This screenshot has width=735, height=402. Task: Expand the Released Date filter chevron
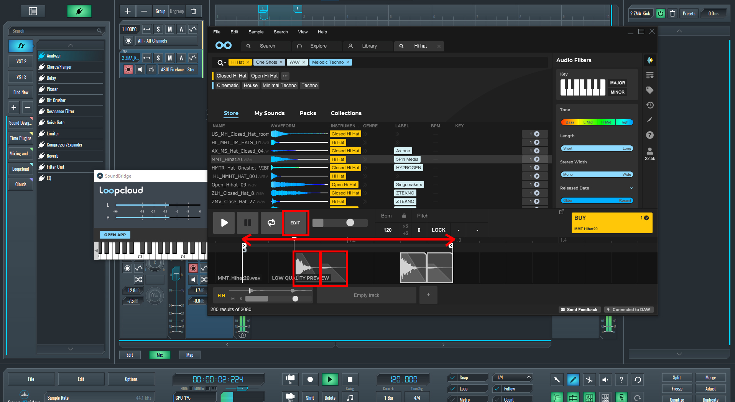(631, 188)
